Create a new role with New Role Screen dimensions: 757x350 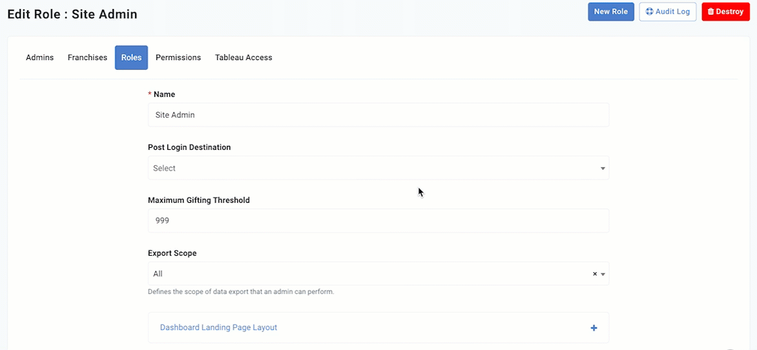coord(611,12)
